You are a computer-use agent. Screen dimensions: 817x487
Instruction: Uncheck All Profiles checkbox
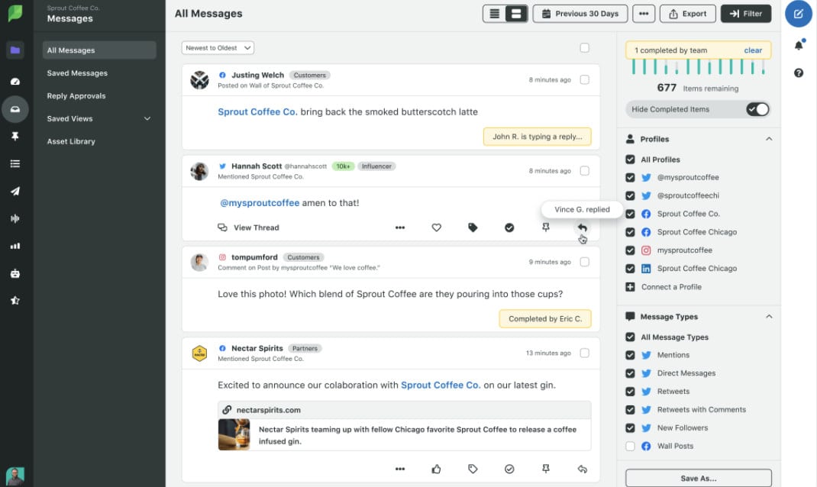tap(630, 160)
